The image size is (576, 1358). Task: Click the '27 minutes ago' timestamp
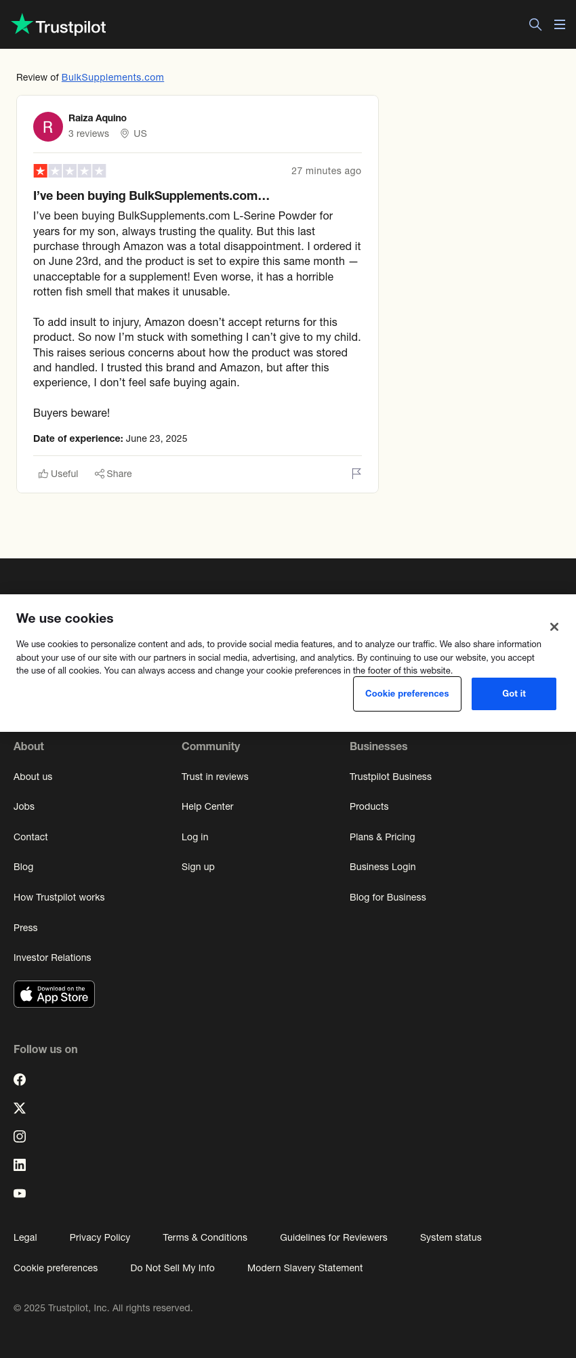tap(326, 171)
